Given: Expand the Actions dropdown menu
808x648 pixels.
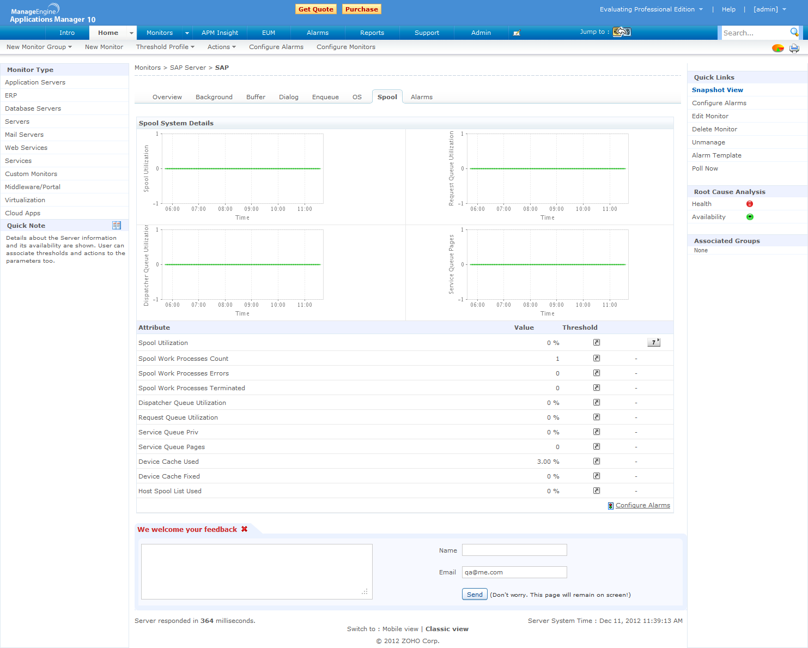Looking at the screenshot, I should click(221, 47).
